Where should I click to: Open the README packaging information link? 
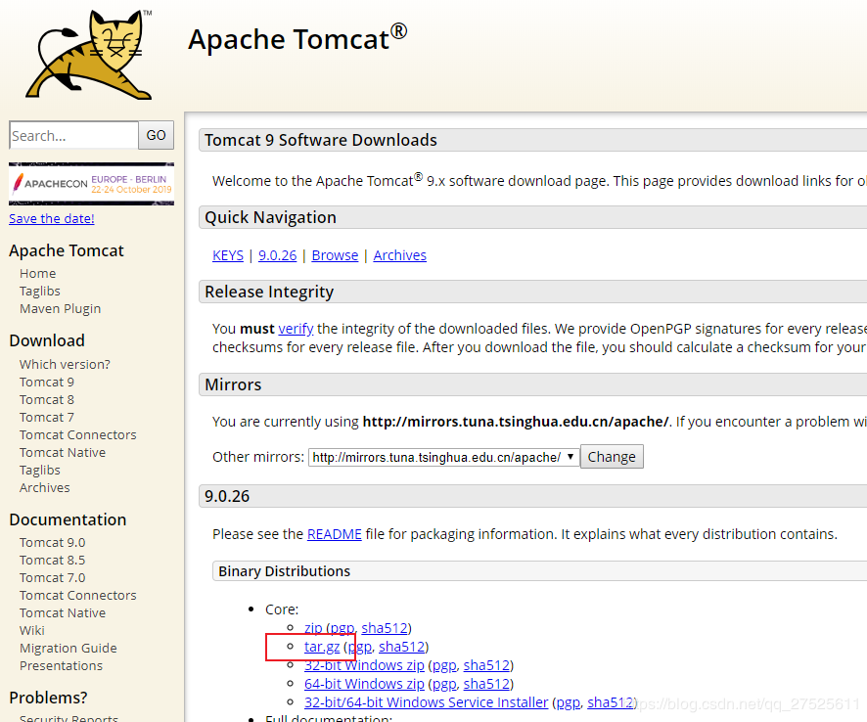pyautogui.click(x=334, y=534)
